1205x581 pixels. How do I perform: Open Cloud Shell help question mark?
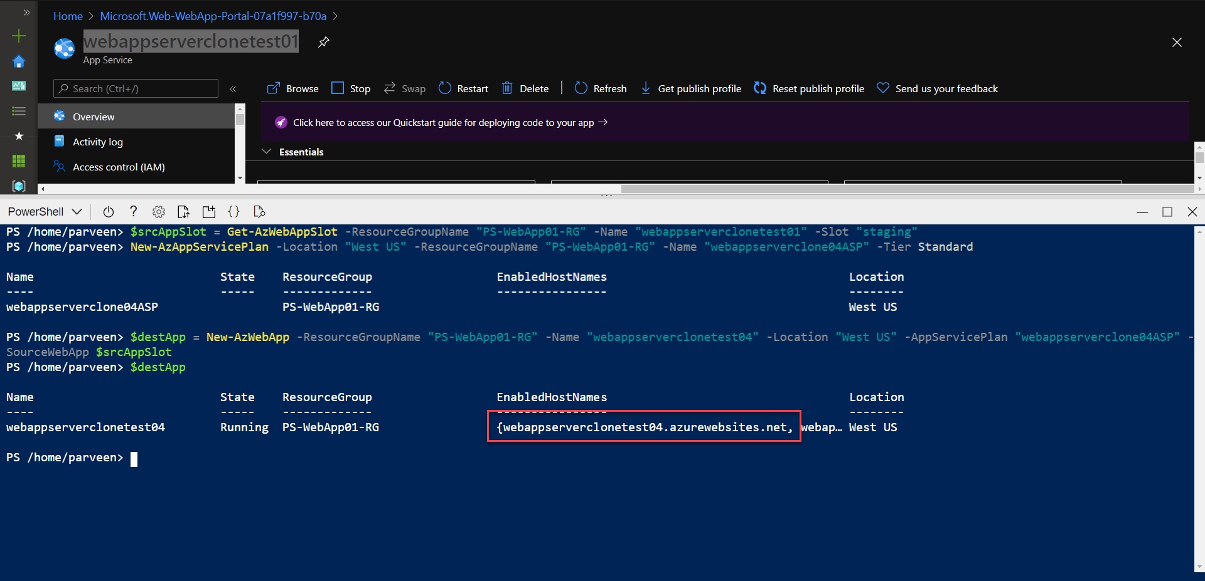pos(133,212)
